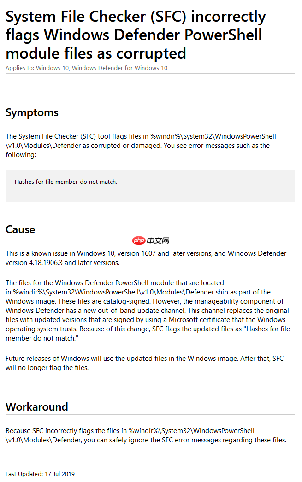The height and width of the screenshot is (482, 302).
Task: Click the paragraph starting 'Future releases of Windows'
Action: 144,363
